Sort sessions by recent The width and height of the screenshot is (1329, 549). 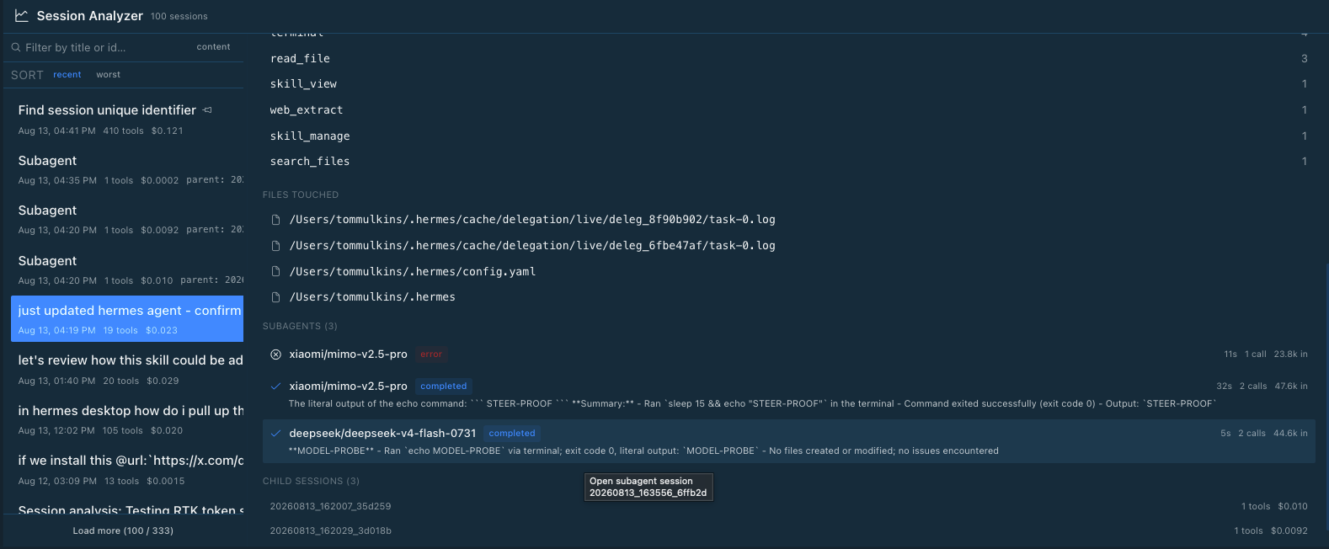point(67,75)
